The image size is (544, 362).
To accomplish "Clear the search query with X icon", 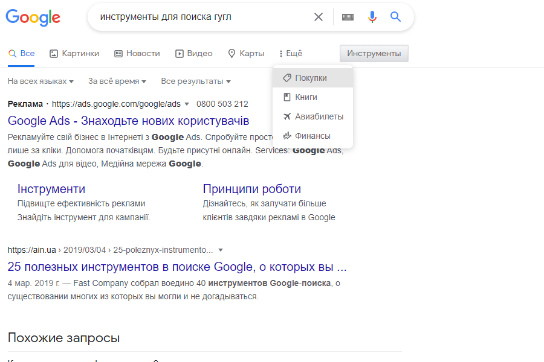I will pos(319,17).
